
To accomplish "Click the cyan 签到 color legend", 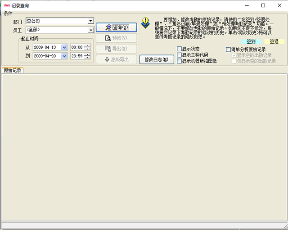I will [x=251, y=41].
